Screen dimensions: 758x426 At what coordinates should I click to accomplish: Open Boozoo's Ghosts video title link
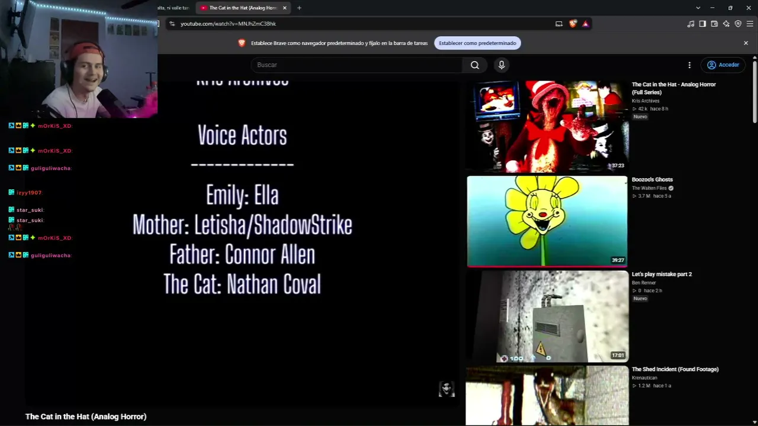click(x=652, y=180)
